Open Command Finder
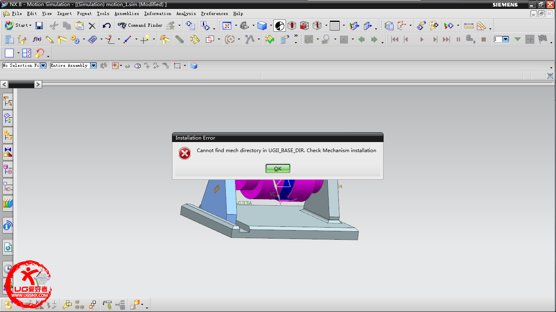Screen dimensions: 556x312 (140, 26)
